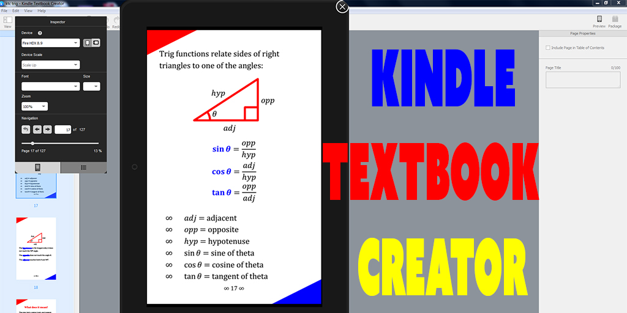Viewport: 627px width, 313px height.
Task: Click the Package icon in toolbar
Action: tap(615, 20)
